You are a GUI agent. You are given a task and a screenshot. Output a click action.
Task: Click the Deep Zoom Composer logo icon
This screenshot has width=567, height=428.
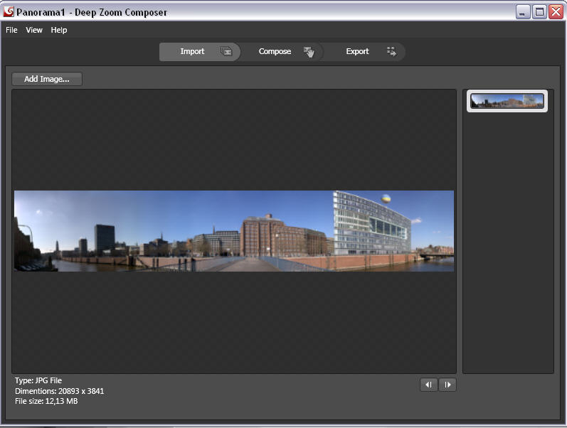coord(9,11)
